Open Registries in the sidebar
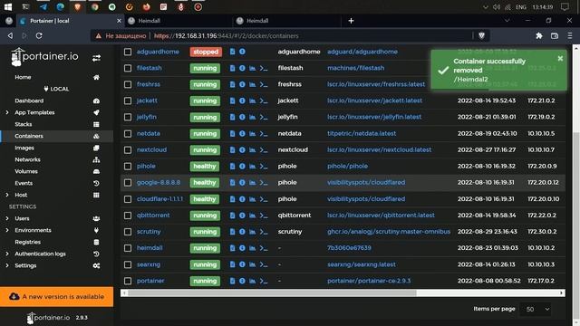The image size is (580, 326). coord(28,242)
